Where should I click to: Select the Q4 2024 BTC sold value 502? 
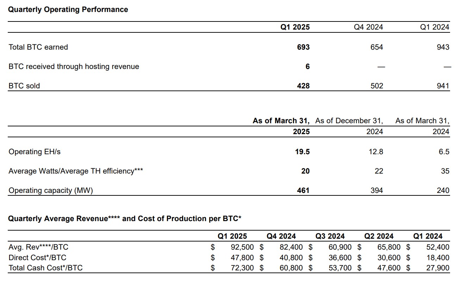point(376,86)
